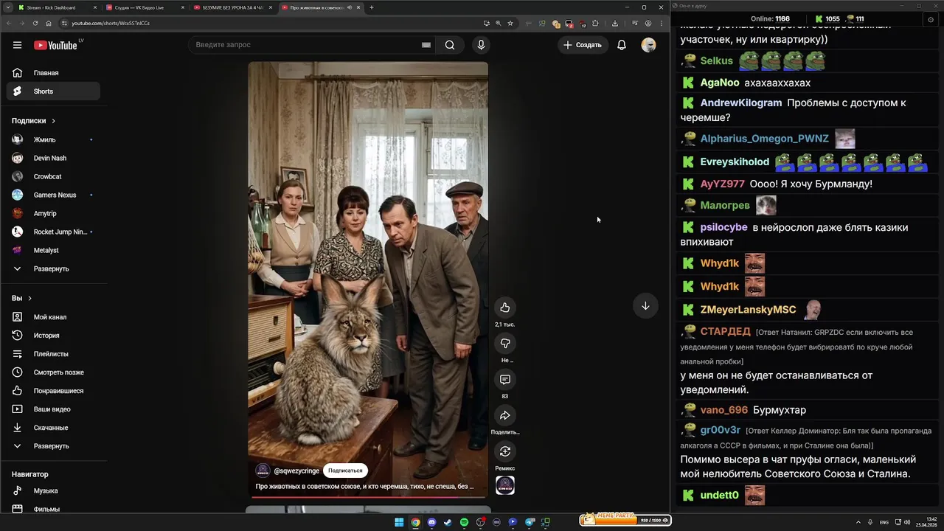Open Жмиль subscription channel
This screenshot has height=531, width=944.
(53, 139)
